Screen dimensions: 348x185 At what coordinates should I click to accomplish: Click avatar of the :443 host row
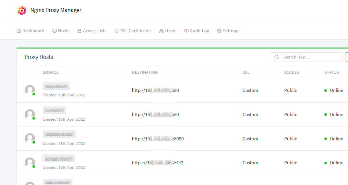point(30,163)
